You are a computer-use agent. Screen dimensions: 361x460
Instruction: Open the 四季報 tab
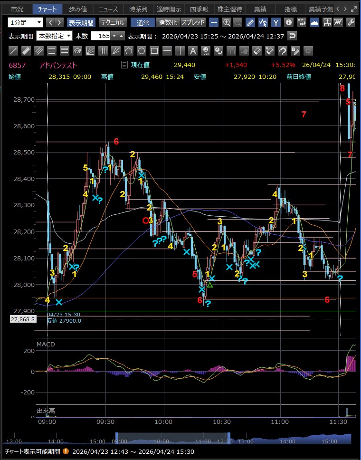coord(199,9)
